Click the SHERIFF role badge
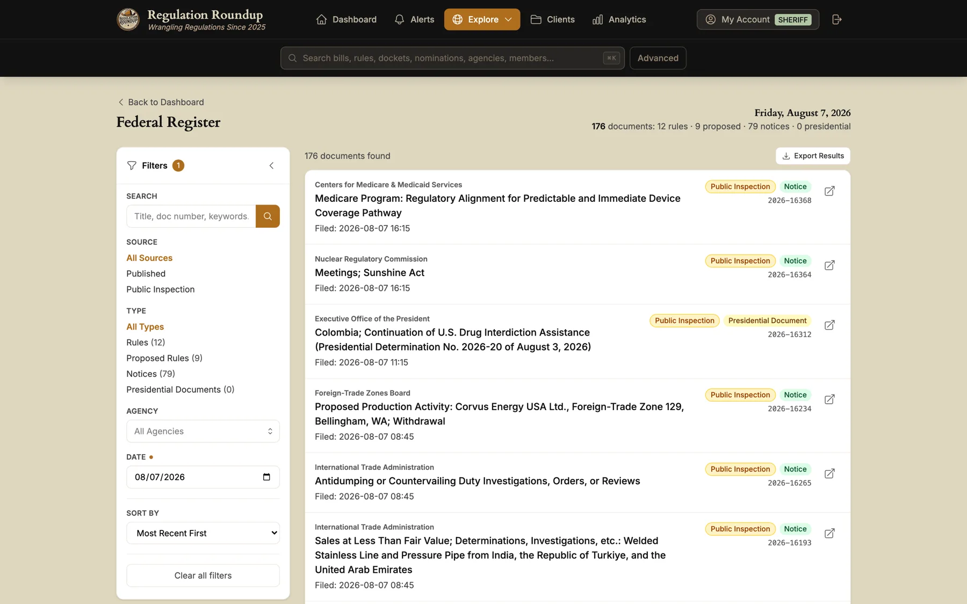967x604 pixels. 792,19
